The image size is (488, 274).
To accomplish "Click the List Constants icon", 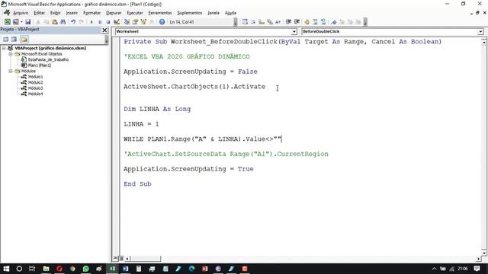I will pyautogui.click(x=253, y=22).
